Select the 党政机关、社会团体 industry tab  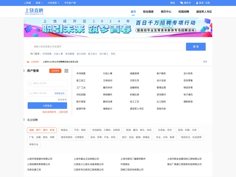(x=191, y=137)
